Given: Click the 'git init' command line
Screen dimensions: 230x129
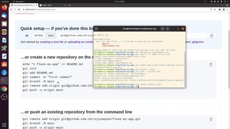Looking at the screenshot, I should 29,68.
